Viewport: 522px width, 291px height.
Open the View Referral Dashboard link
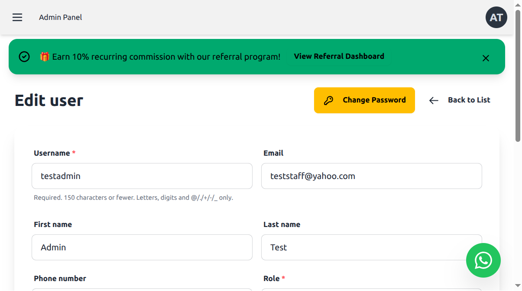tap(339, 56)
